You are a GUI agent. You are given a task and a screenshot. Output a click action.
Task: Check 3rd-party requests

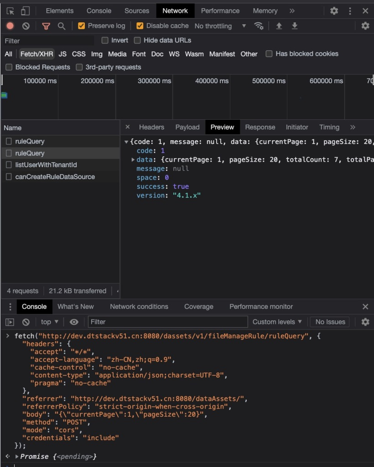(79, 67)
